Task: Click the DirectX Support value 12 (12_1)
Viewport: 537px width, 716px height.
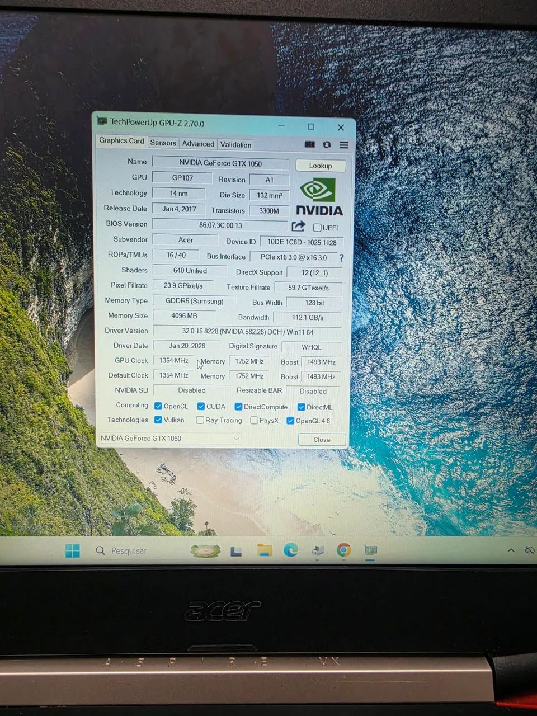Action: (314, 273)
